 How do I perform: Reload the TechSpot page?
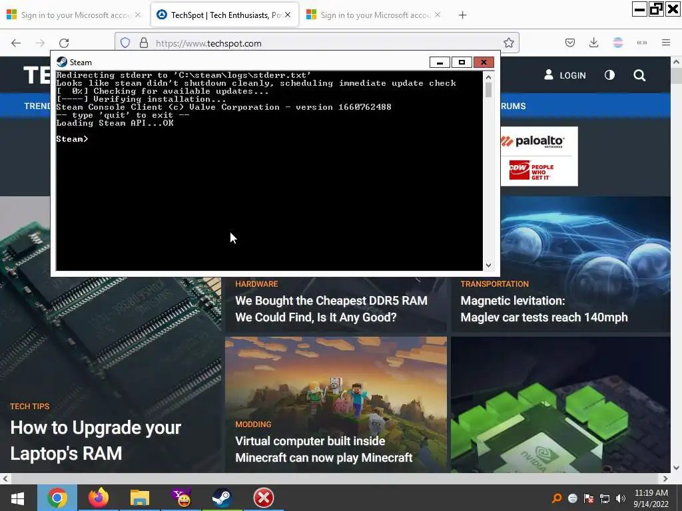click(64, 43)
